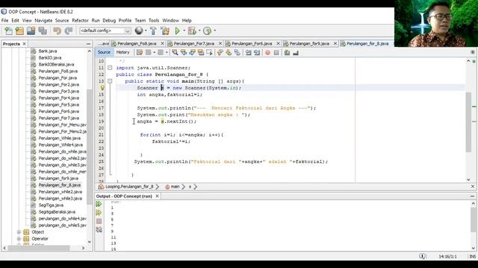Open the Debug menu

(109, 20)
